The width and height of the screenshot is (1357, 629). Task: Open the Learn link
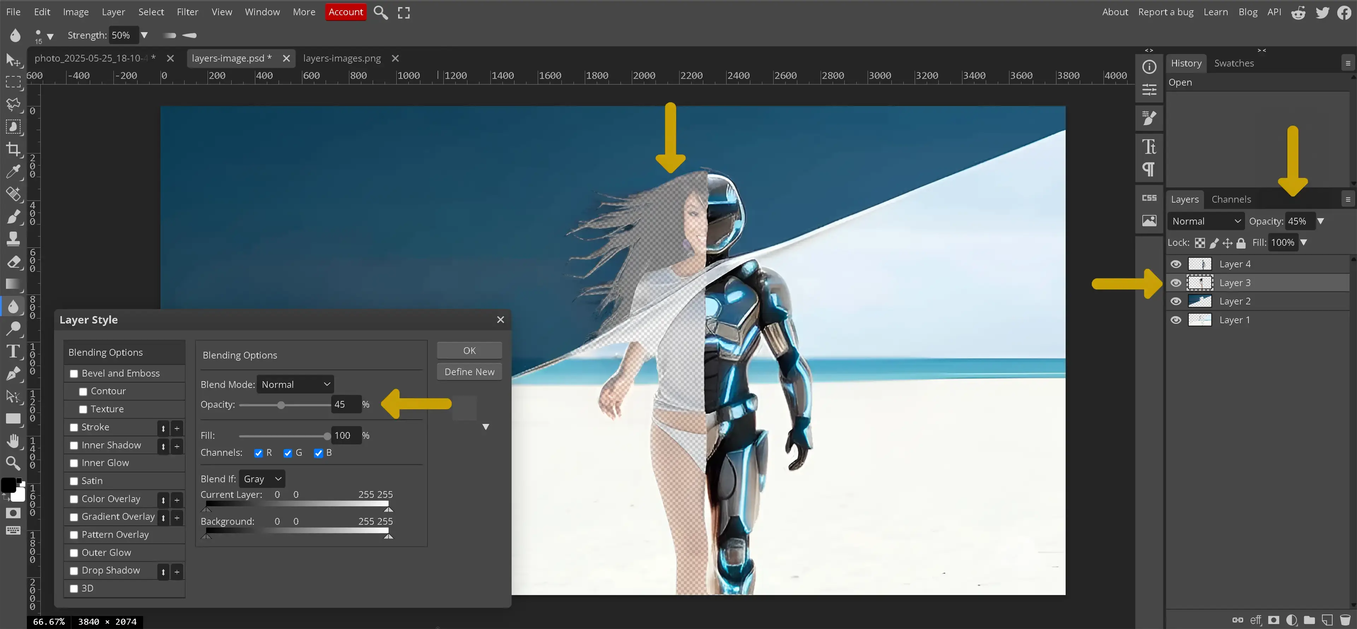pos(1215,12)
